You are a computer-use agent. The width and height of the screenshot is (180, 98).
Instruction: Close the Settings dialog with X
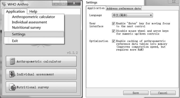coord(174,2)
